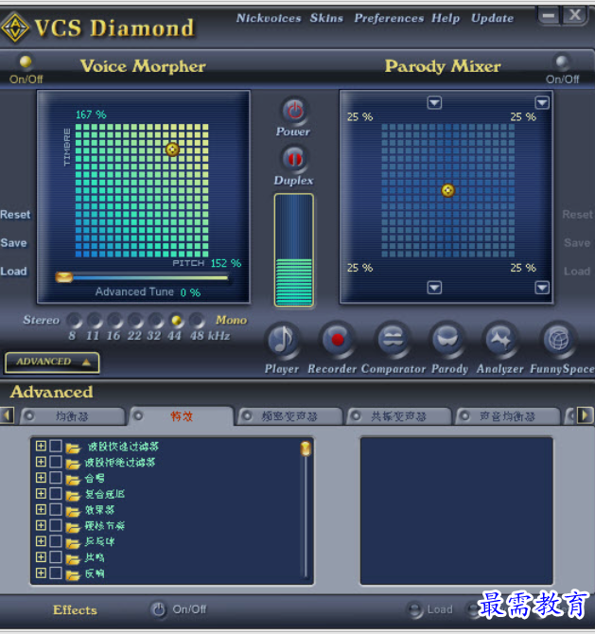Select the 22 kHz sample rate
Image resolution: width=595 pixels, height=634 pixels.
pos(135,321)
